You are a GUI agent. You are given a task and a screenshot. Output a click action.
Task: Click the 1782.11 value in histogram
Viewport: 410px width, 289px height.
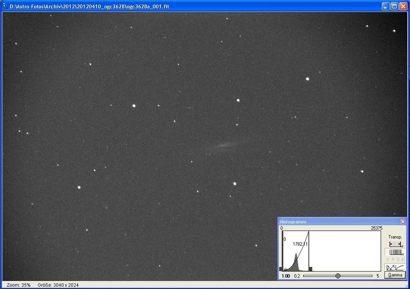tap(300, 244)
